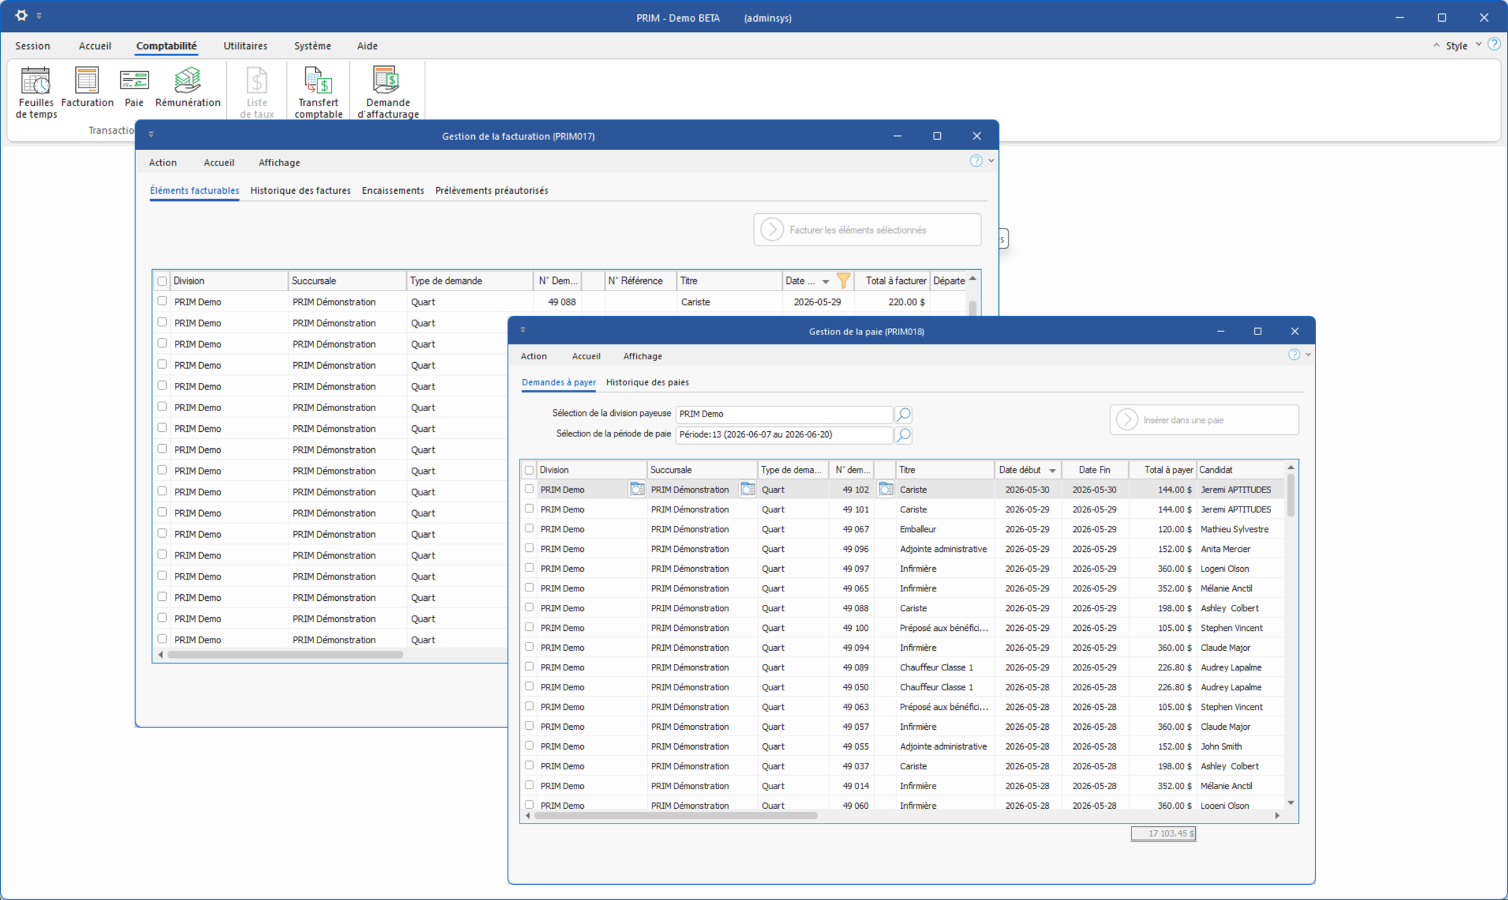Open the Facturation module icon
The width and height of the screenshot is (1508, 900).
click(87, 87)
